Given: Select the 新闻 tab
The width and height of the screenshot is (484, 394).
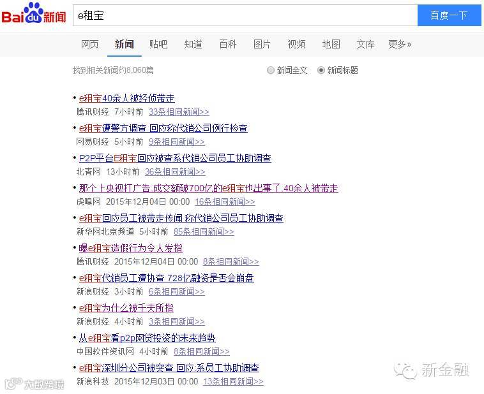Looking at the screenshot, I should coord(124,45).
